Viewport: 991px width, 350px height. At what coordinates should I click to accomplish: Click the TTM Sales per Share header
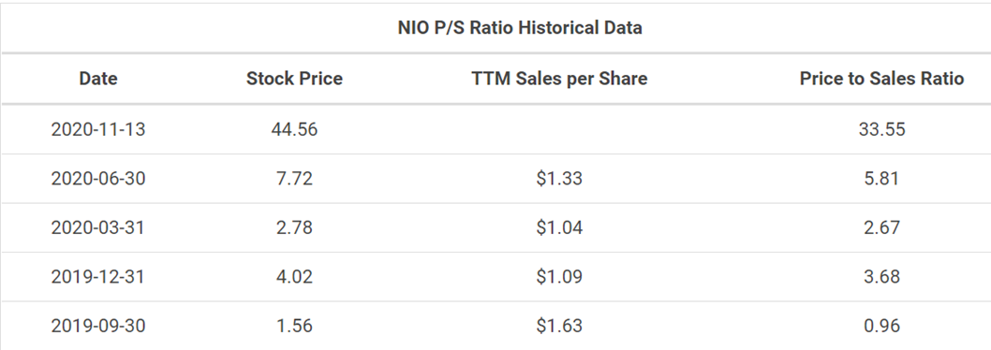(559, 79)
